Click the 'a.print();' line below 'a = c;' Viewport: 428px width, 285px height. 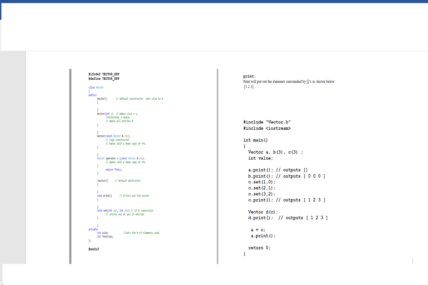[263, 236]
